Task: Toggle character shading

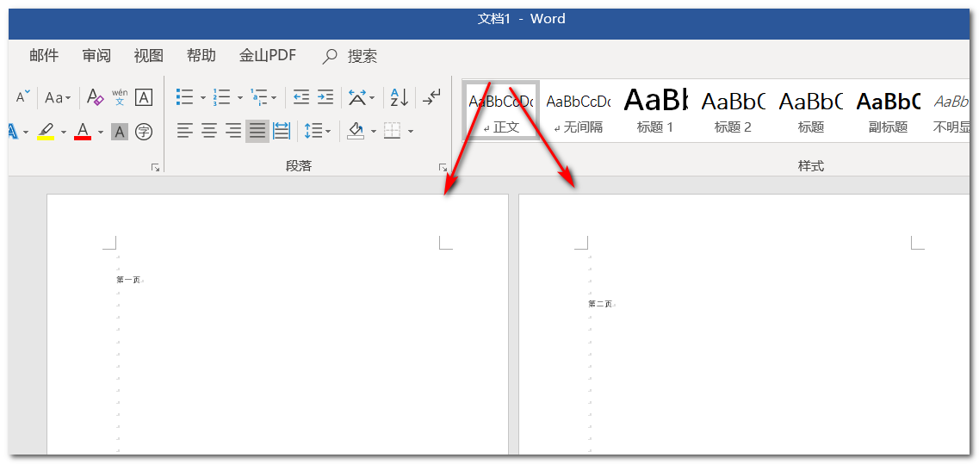Action: (x=120, y=131)
